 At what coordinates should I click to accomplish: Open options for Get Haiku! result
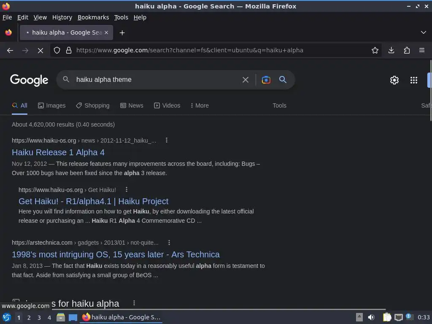pyautogui.click(x=126, y=189)
